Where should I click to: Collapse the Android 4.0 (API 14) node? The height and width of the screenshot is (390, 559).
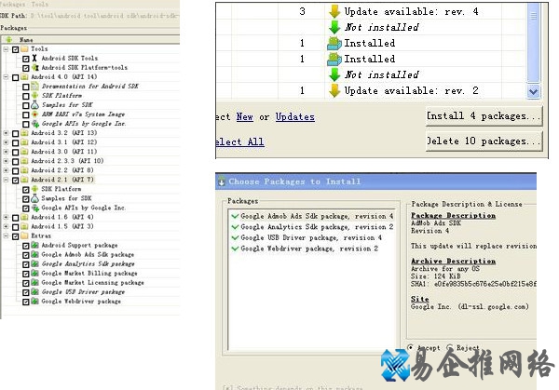tap(6, 77)
